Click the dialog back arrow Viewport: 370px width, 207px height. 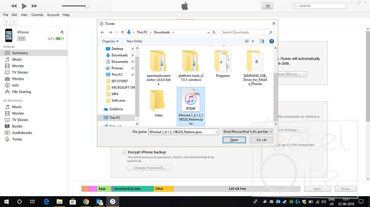click(102, 33)
